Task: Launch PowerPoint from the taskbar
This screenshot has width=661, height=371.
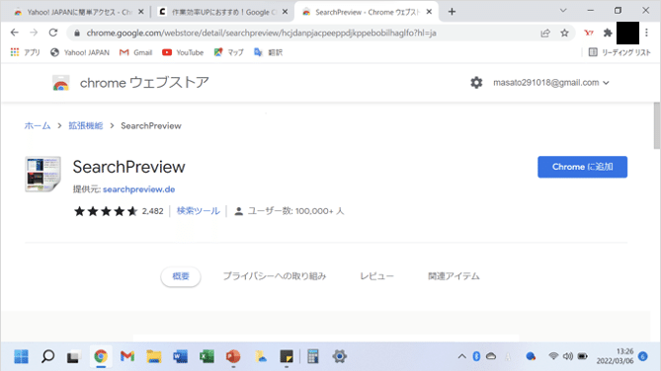Action: (233, 356)
